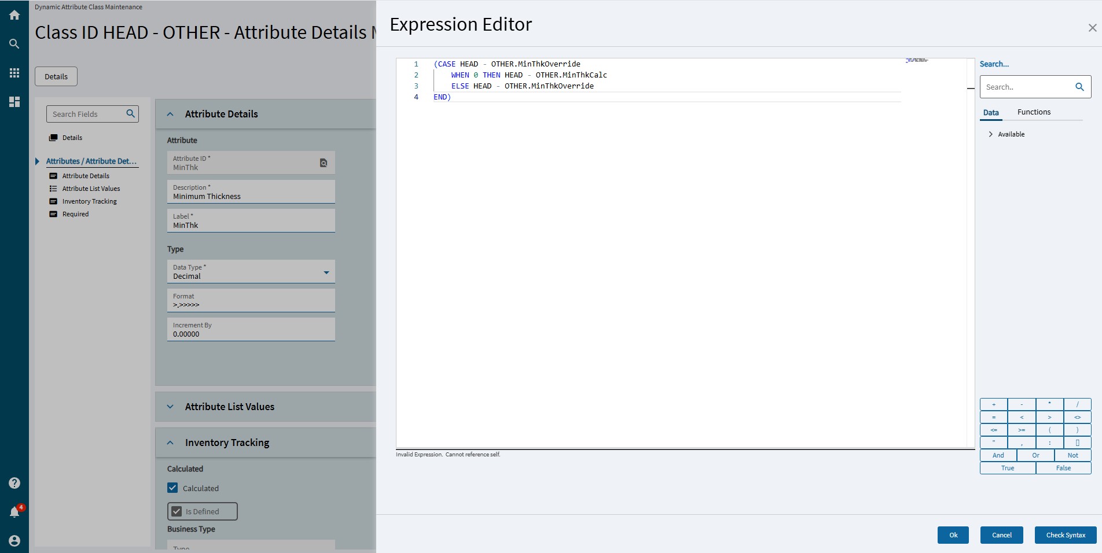Click the Attribute ID lookup icon
Screen dimensions: 1102x553
click(x=324, y=163)
